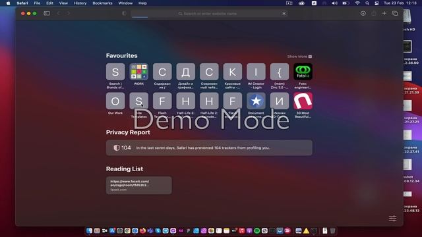
Task: Clear the address bar with the X button
Action: pos(284,13)
